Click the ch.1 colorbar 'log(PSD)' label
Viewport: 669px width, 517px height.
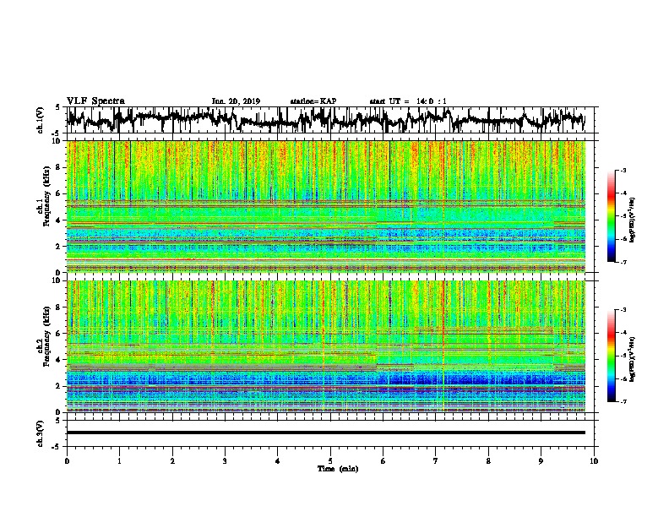[x=633, y=220]
